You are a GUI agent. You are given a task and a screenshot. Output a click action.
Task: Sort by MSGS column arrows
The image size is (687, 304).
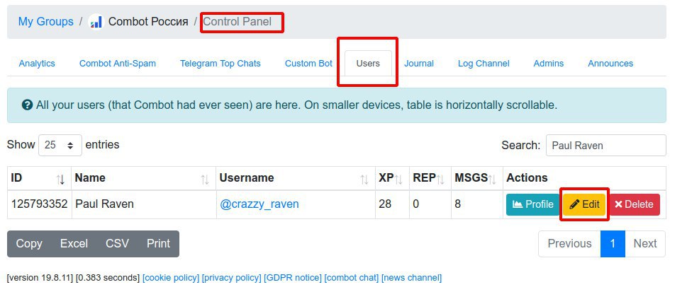click(x=492, y=179)
